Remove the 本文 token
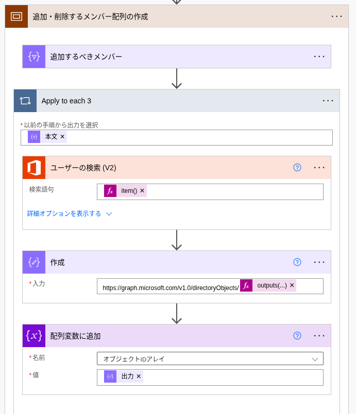Viewport: 356px width, 414px height. pyautogui.click(x=62, y=137)
